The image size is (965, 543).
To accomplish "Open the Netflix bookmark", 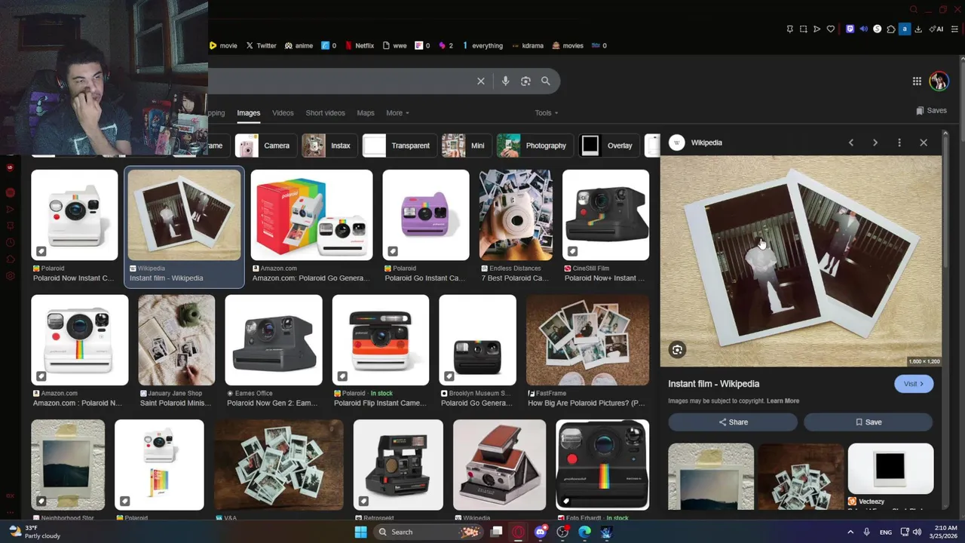I will 360,45.
